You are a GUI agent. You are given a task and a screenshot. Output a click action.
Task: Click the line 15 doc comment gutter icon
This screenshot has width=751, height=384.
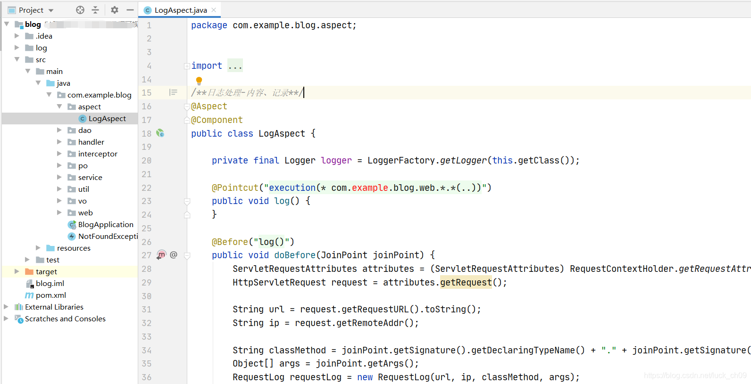[x=173, y=93]
